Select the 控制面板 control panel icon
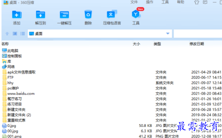The height and width of the screenshot is (138, 222). point(4,56)
